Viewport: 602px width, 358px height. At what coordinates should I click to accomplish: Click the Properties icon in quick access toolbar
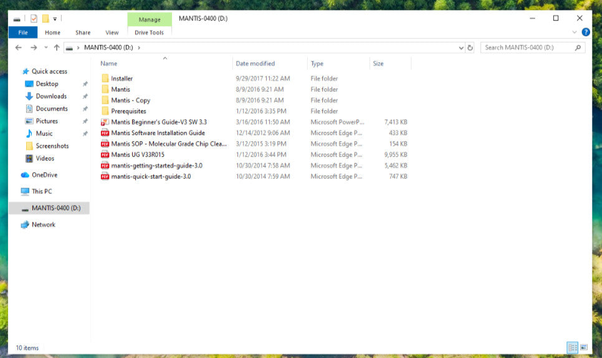pyautogui.click(x=34, y=19)
